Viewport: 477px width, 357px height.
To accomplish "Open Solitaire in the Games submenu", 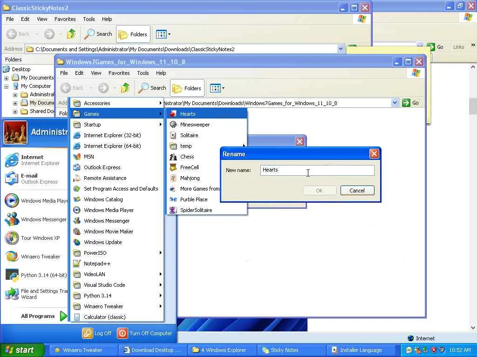I will (207, 135).
